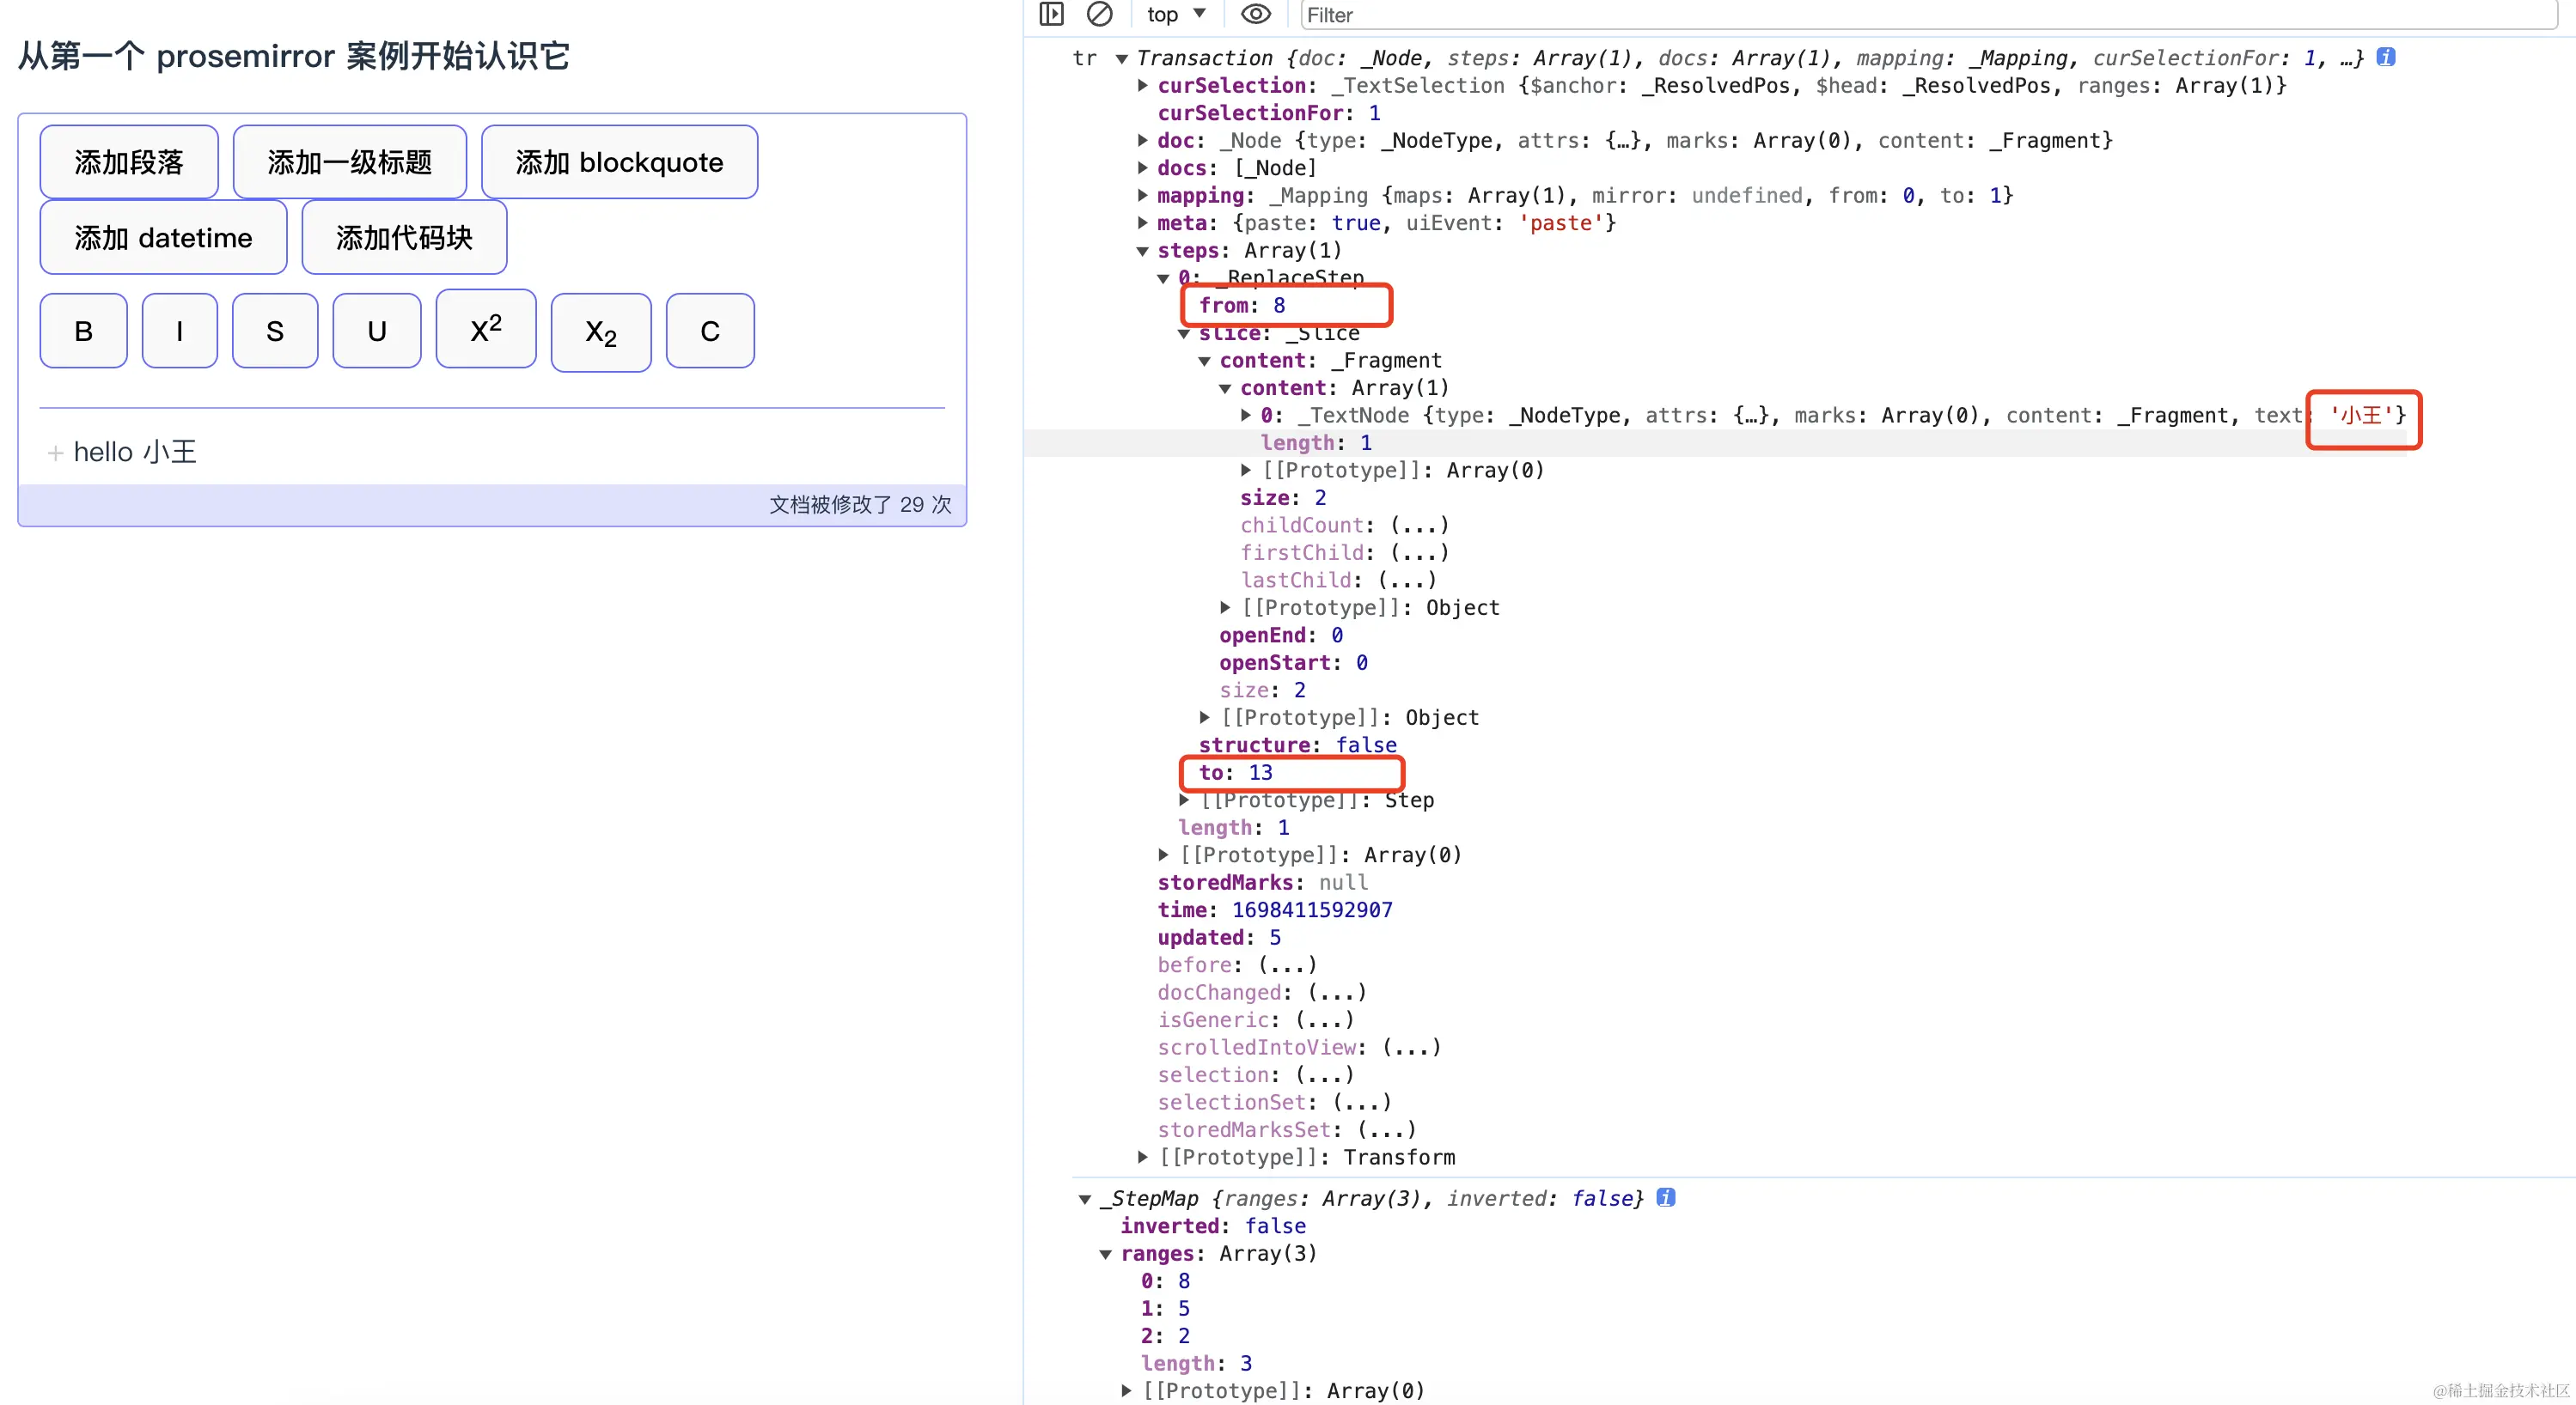2576x1405 pixels.
Task: Click the clear console icon
Action: pos(1099,14)
